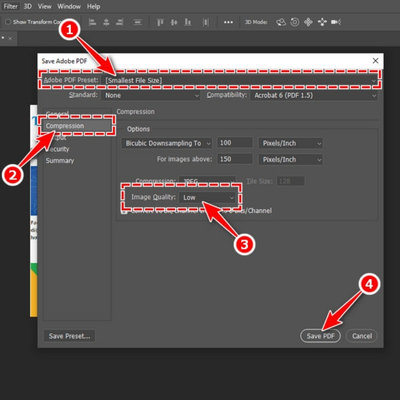Click the Save Preset... button

pos(69,336)
